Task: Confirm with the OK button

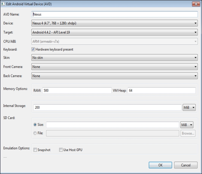Action: 160,165
